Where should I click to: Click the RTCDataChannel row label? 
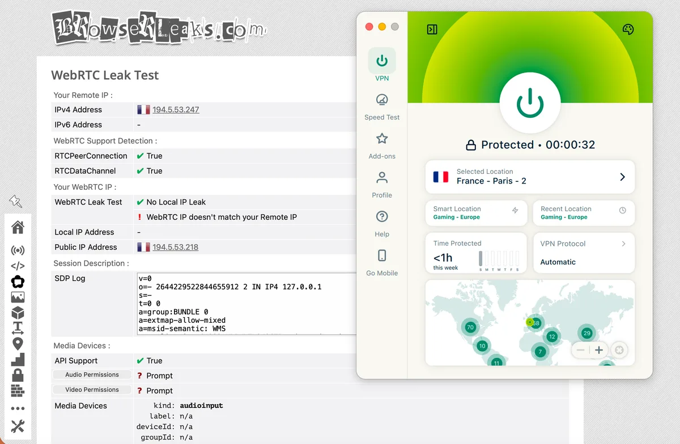tap(85, 171)
